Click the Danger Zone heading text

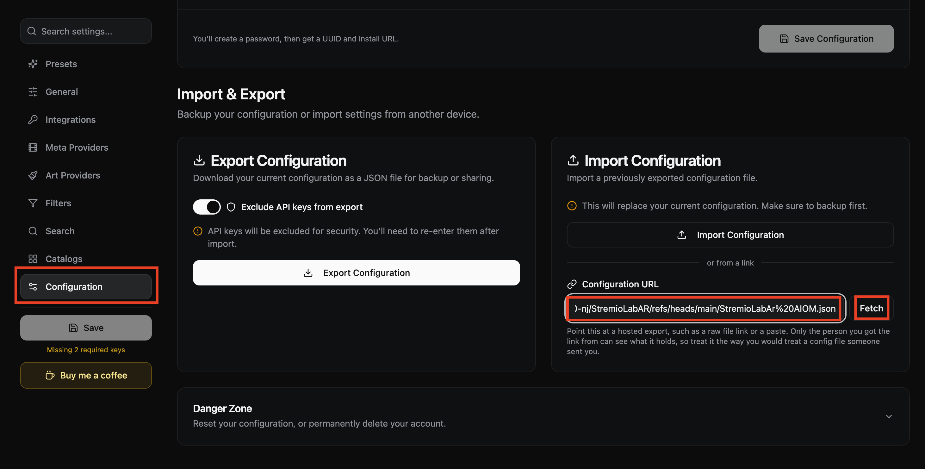(x=222, y=408)
